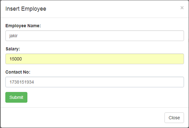Click the Close button in the footer
This screenshot has width=189, height=128.
pyautogui.click(x=174, y=118)
